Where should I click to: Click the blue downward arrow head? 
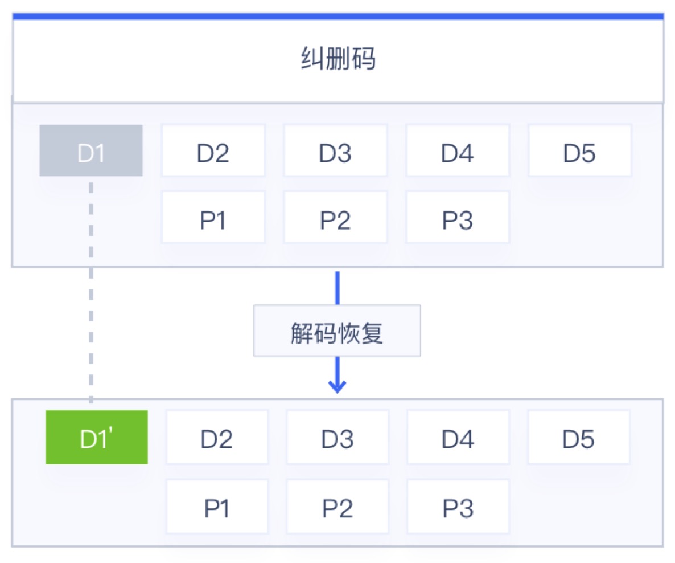tap(337, 386)
